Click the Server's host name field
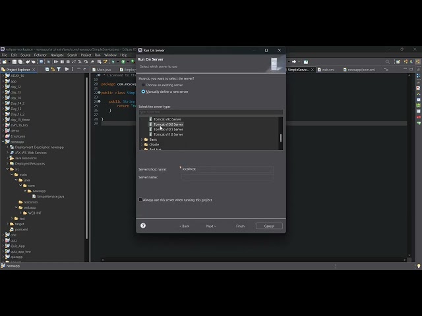Screen dimensions: 422x316 click(x=227, y=169)
